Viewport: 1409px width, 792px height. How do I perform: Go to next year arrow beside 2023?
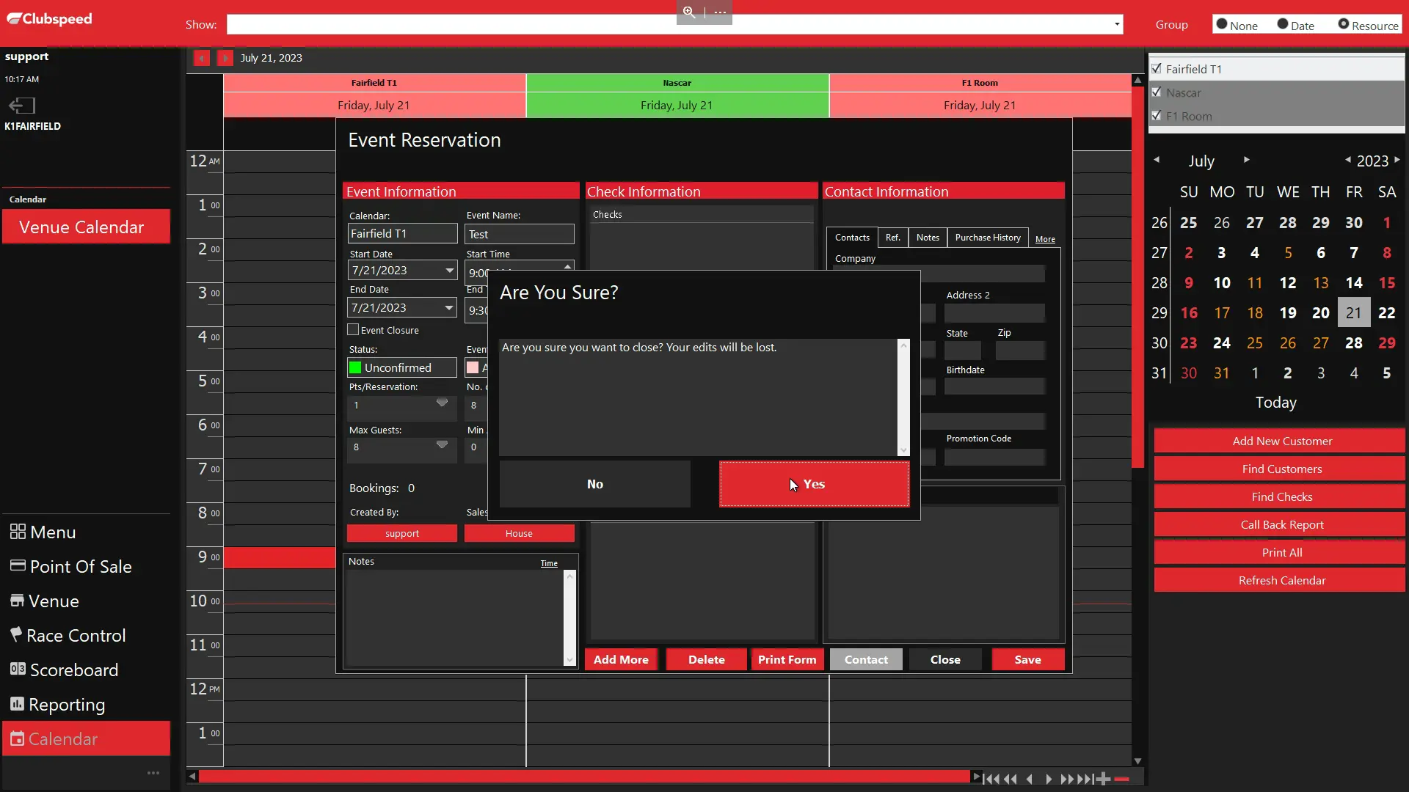1397,160
